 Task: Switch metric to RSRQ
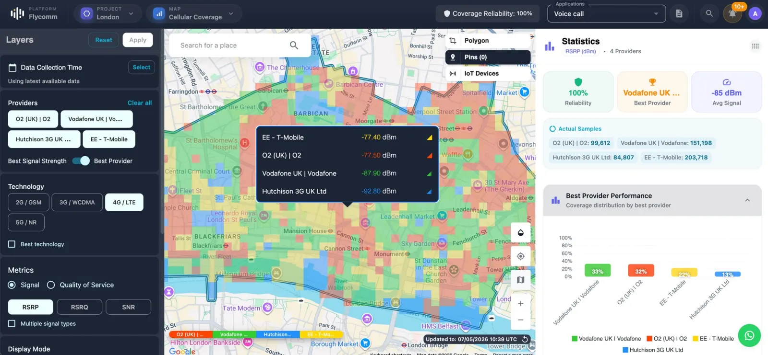pos(80,307)
